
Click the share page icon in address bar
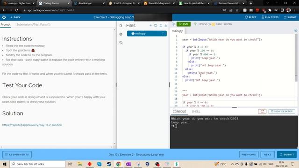coord(231,10)
